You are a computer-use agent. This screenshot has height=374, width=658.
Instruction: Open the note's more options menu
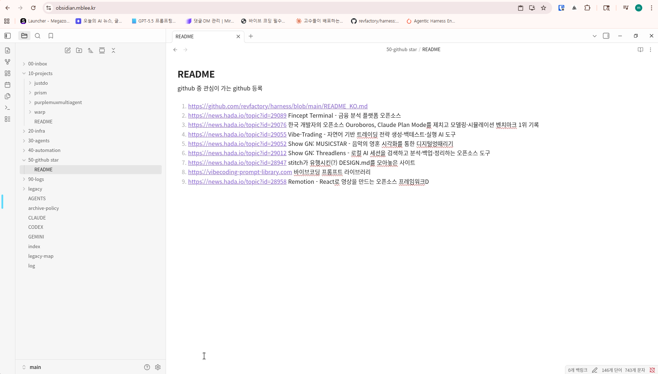click(x=650, y=50)
